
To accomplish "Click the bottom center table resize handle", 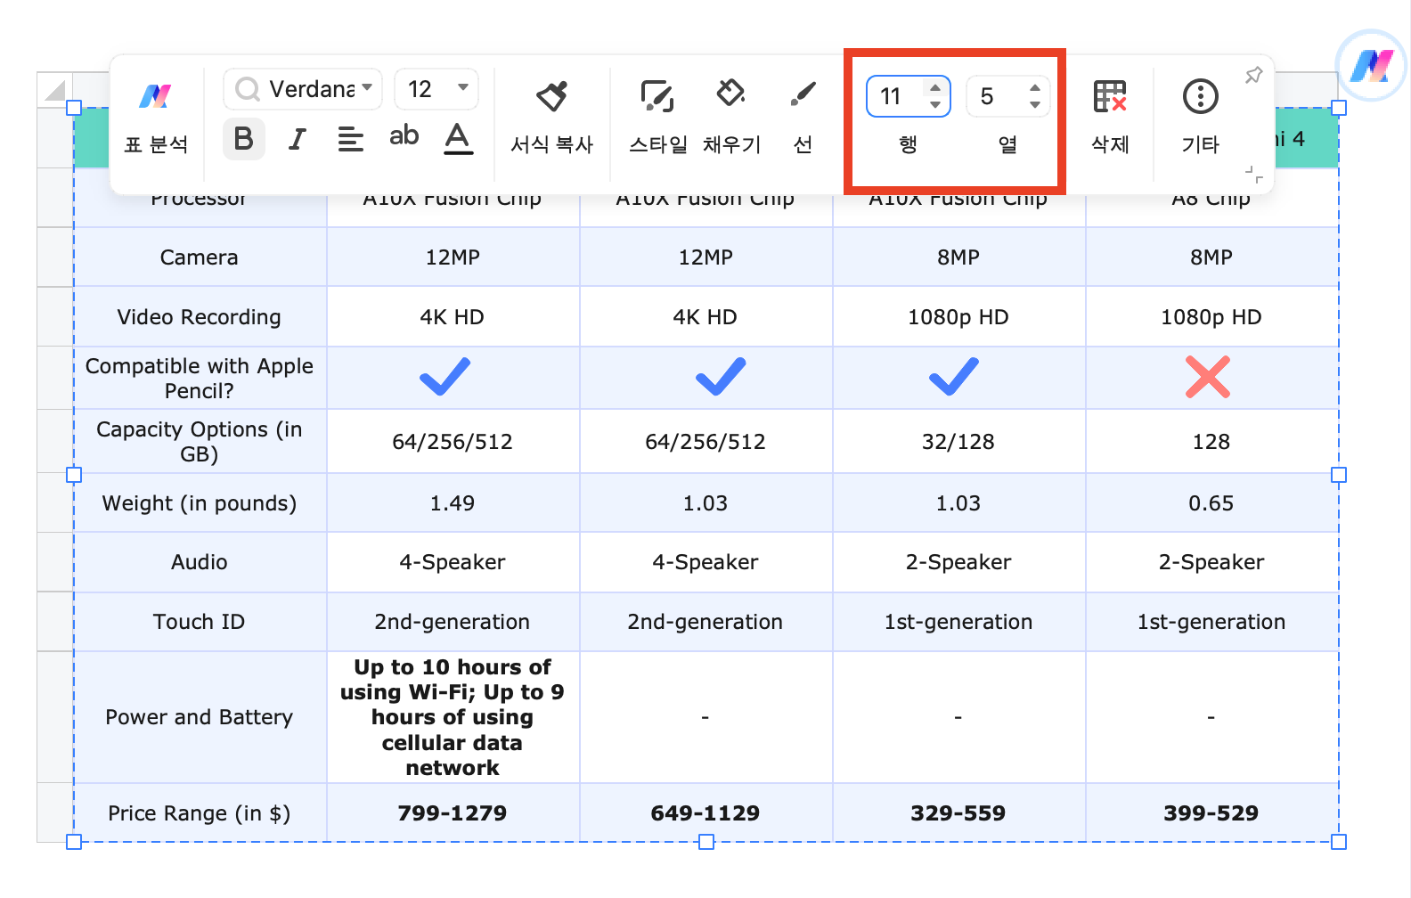I will point(706,842).
